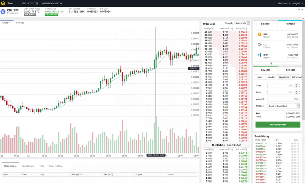The width and height of the screenshot is (305, 183).
Task: Choose the Market order type
Action: coord(272,77)
